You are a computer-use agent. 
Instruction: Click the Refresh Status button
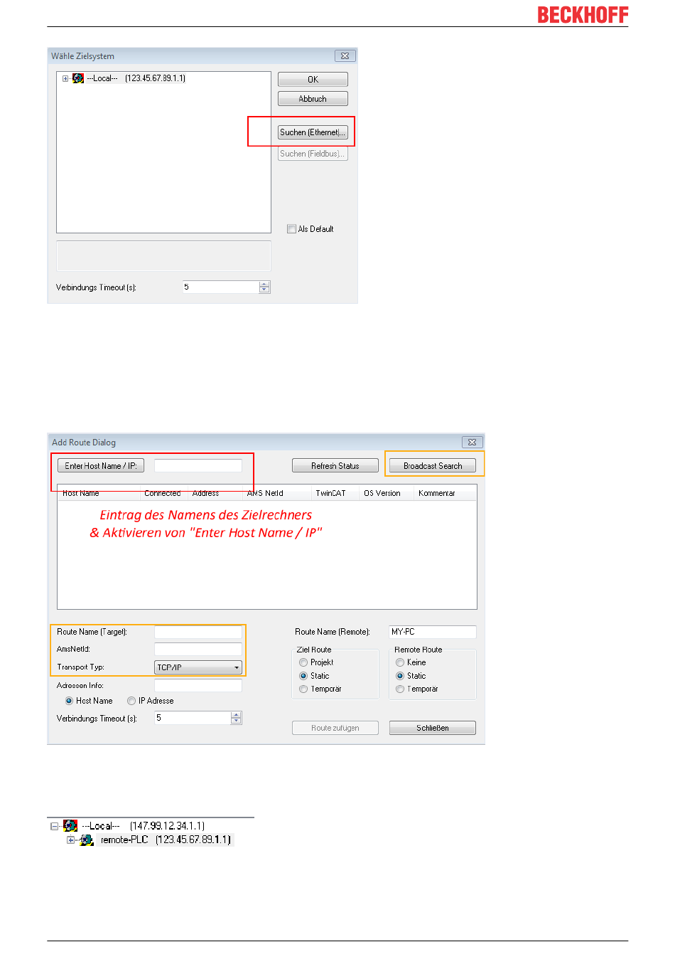(x=335, y=466)
